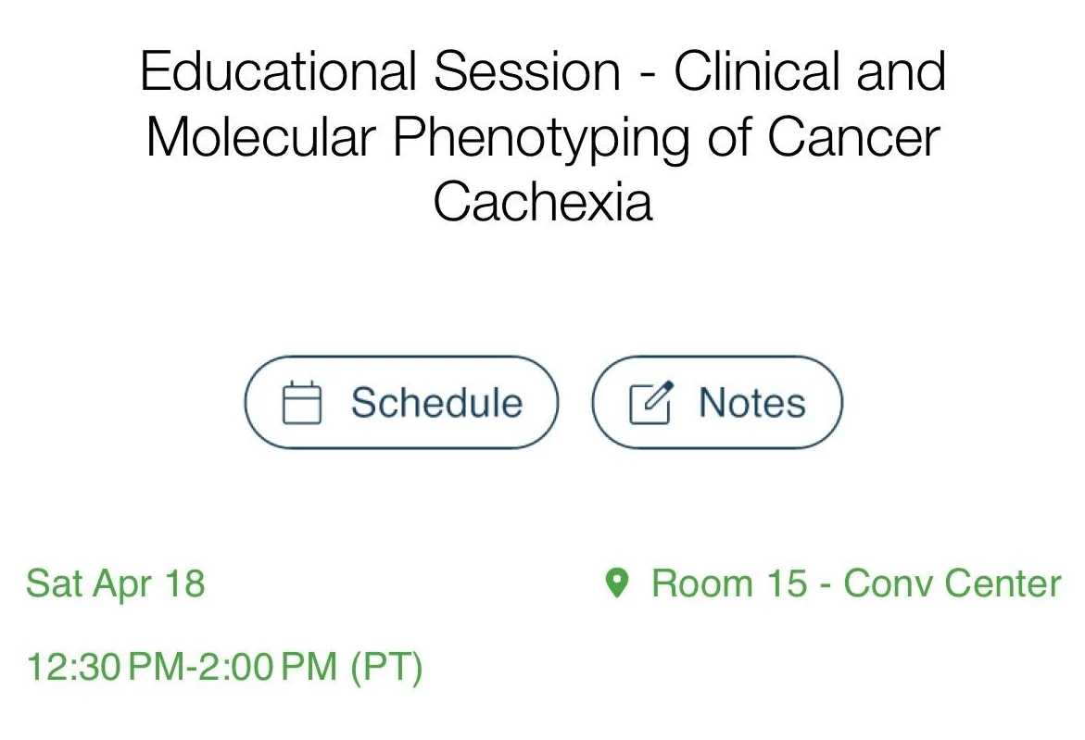Tap the green location pin icon
Screen dimensions: 1085x740
[617, 583]
